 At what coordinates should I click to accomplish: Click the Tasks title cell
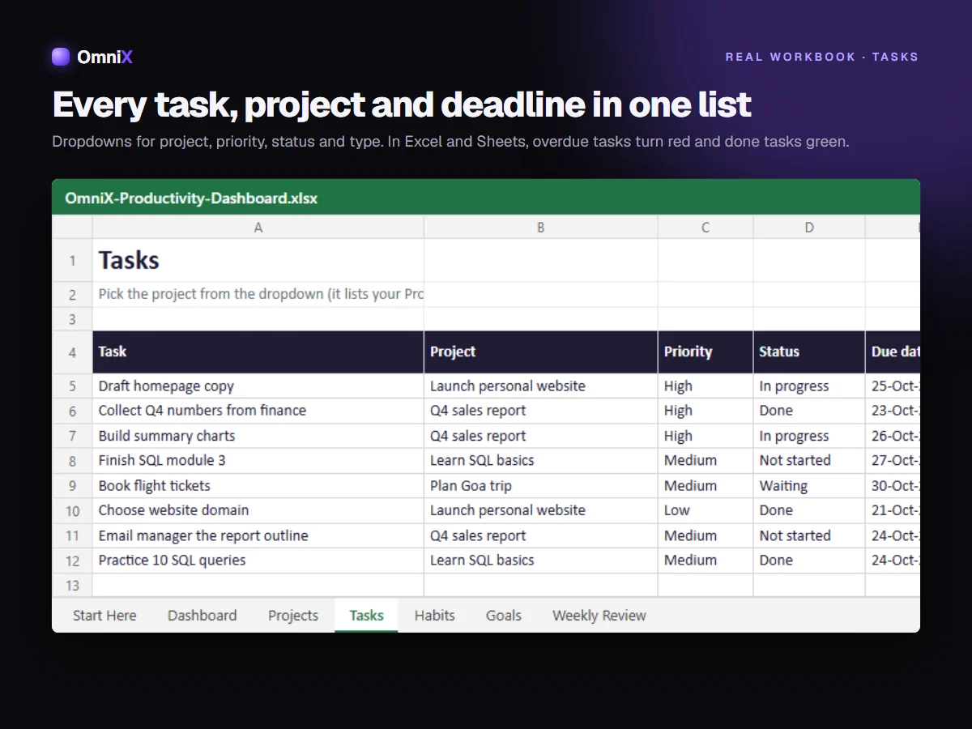pos(258,261)
